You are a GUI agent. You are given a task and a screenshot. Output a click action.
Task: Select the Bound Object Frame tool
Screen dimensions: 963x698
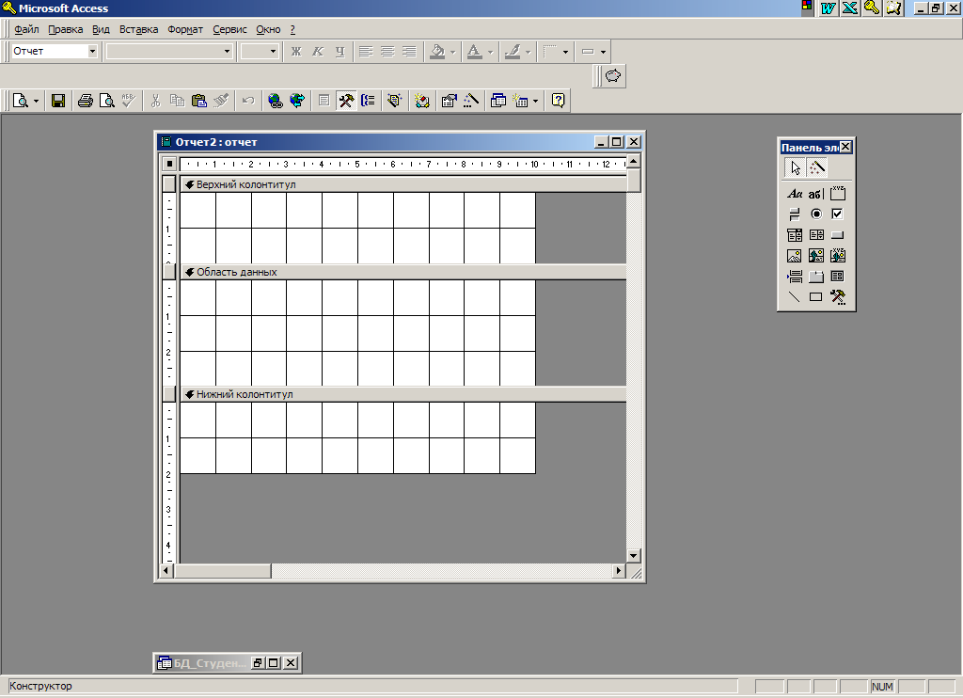(838, 256)
